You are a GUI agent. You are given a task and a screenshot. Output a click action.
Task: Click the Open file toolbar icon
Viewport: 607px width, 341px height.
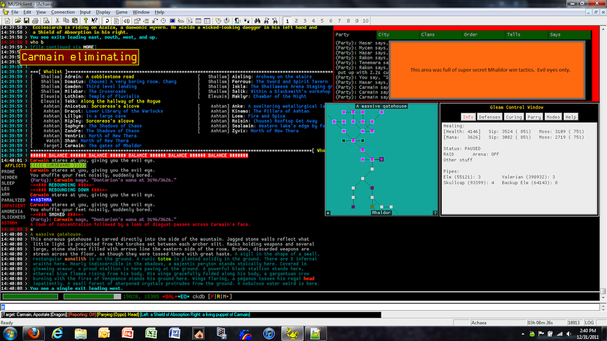coord(18,21)
